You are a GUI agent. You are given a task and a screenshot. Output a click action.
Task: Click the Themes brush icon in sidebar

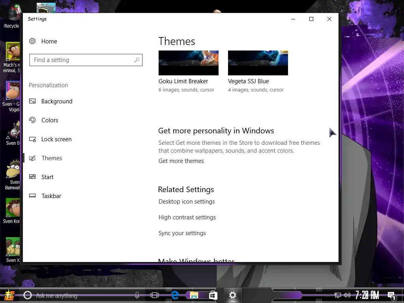click(32, 158)
